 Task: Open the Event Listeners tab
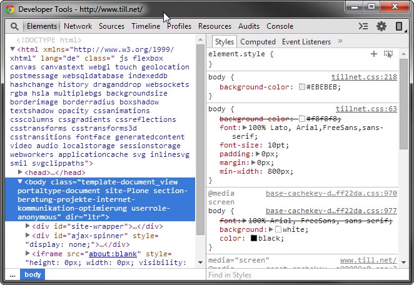[306, 42]
